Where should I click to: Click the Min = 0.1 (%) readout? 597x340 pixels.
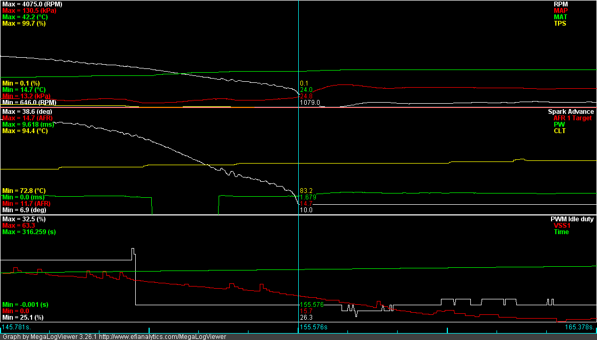[x=21, y=83]
